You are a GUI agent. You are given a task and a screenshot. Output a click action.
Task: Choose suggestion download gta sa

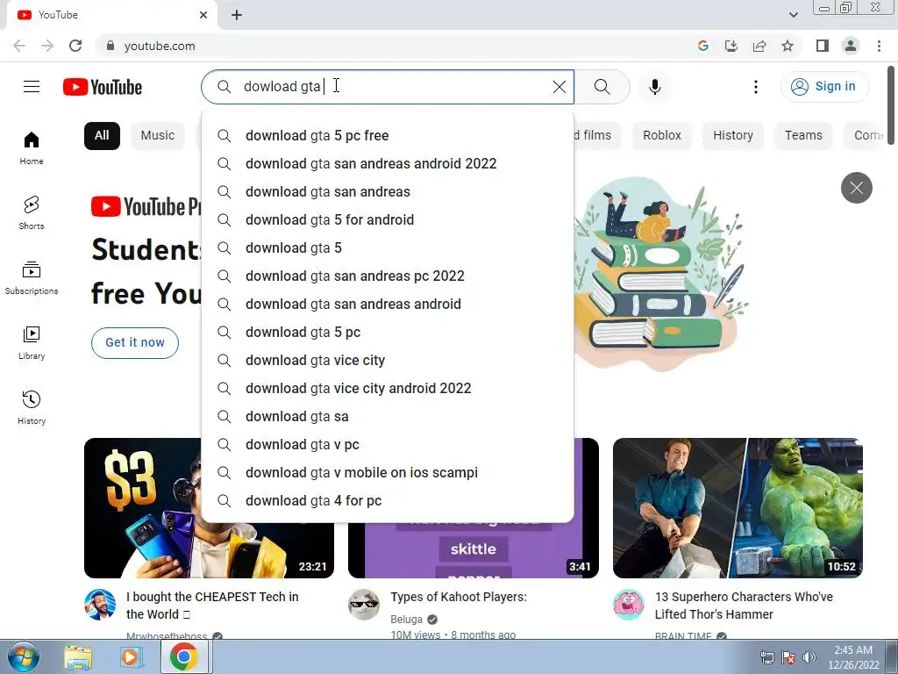coord(388,417)
